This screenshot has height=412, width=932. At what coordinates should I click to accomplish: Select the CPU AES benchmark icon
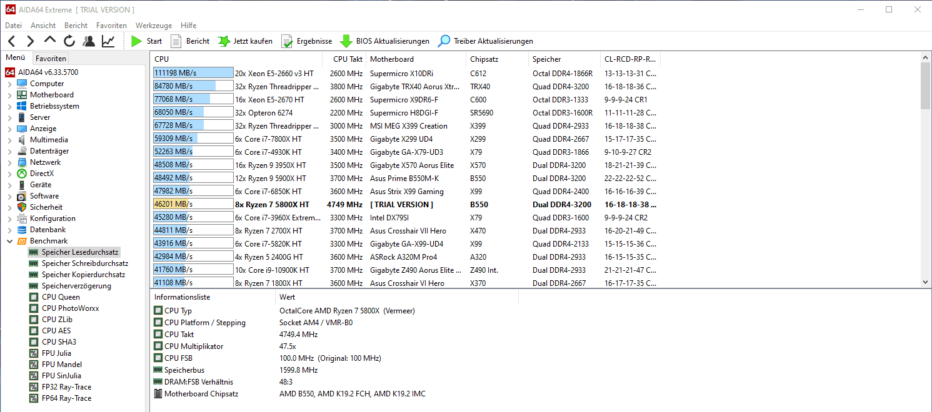34,331
